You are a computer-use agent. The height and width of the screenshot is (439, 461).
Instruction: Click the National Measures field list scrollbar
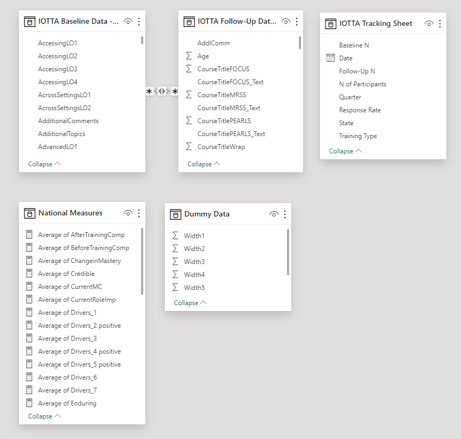click(142, 261)
